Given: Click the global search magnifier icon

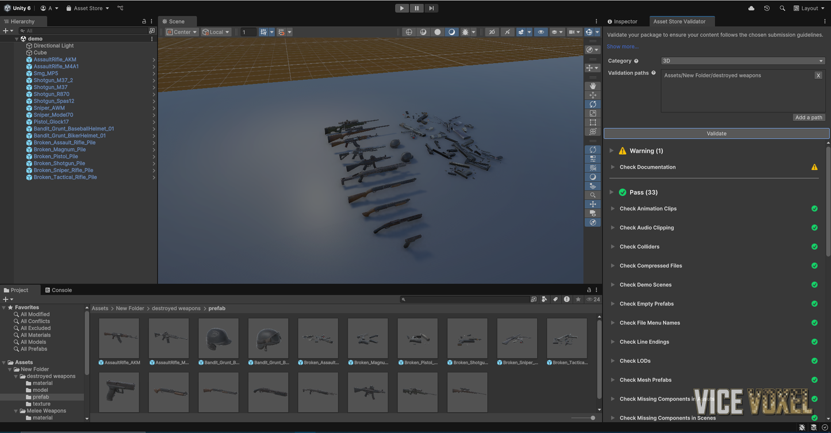Looking at the screenshot, I should tap(782, 8).
